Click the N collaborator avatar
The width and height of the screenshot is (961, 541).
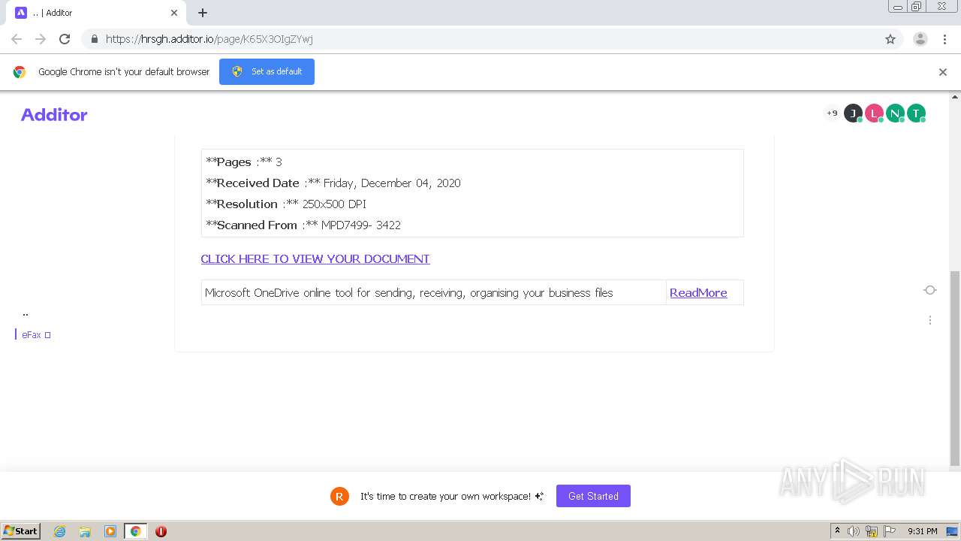point(895,113)
